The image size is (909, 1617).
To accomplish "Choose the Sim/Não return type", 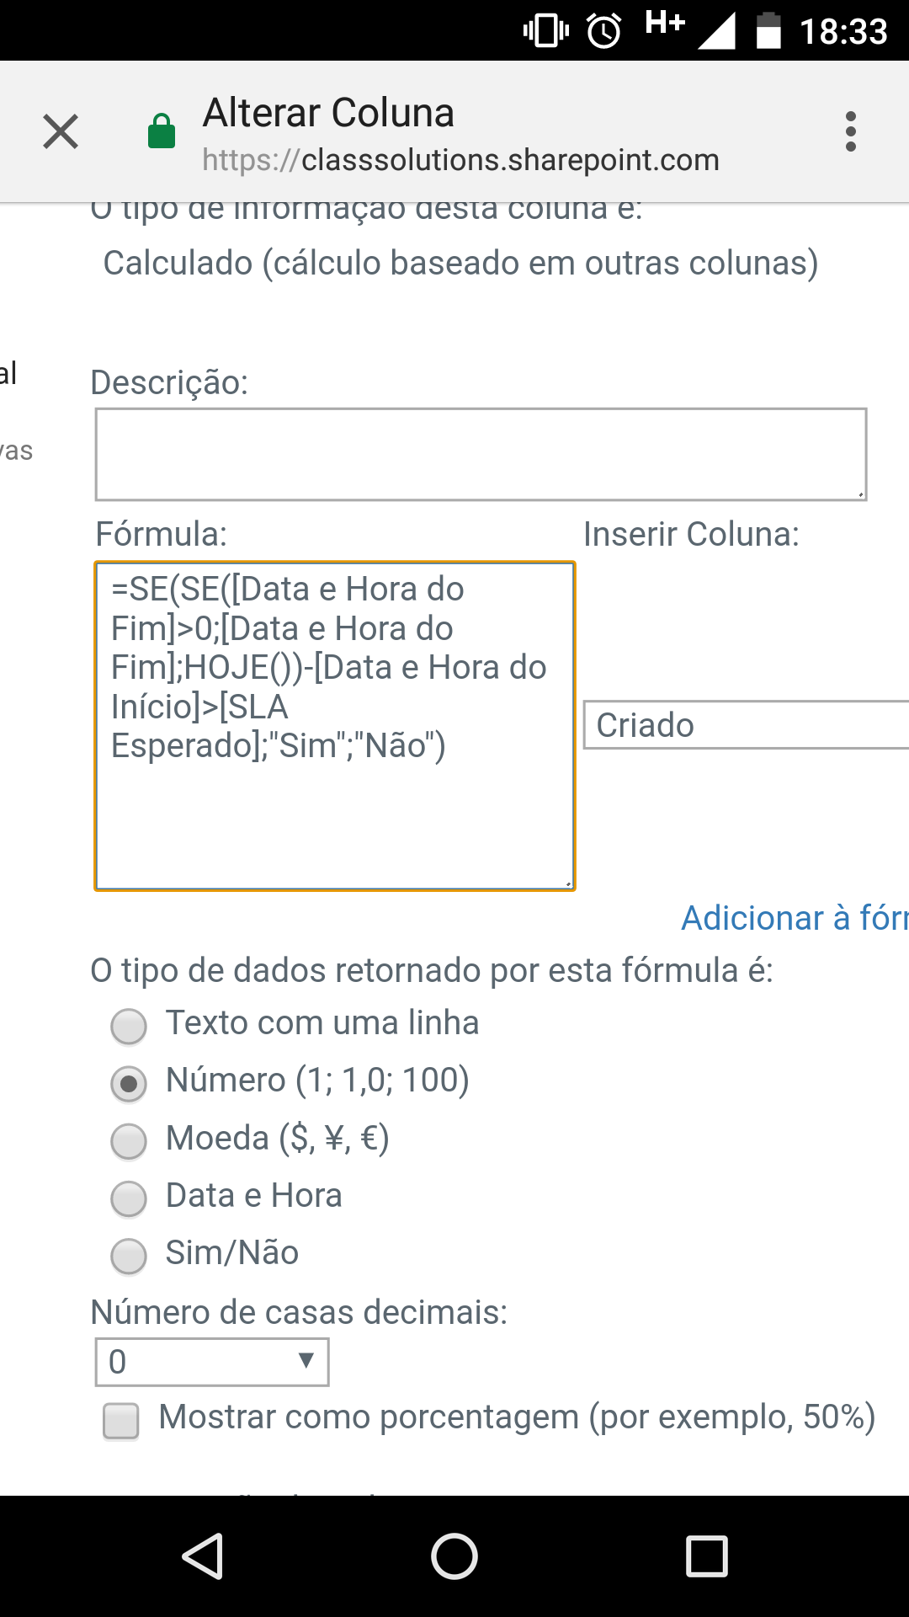I will (x=129, y=1256).
